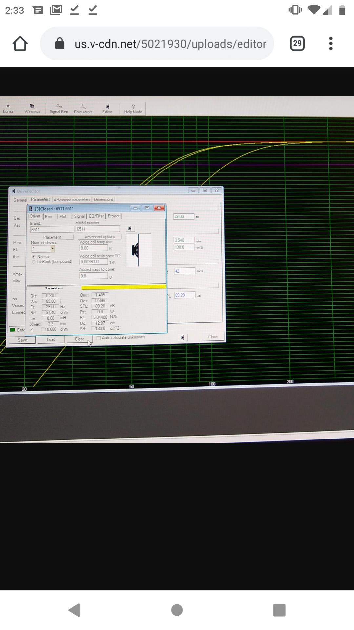This screenshot has width=354, height=630.
Task: Open the Calculators tool
Action: click(x=83, y=109)
